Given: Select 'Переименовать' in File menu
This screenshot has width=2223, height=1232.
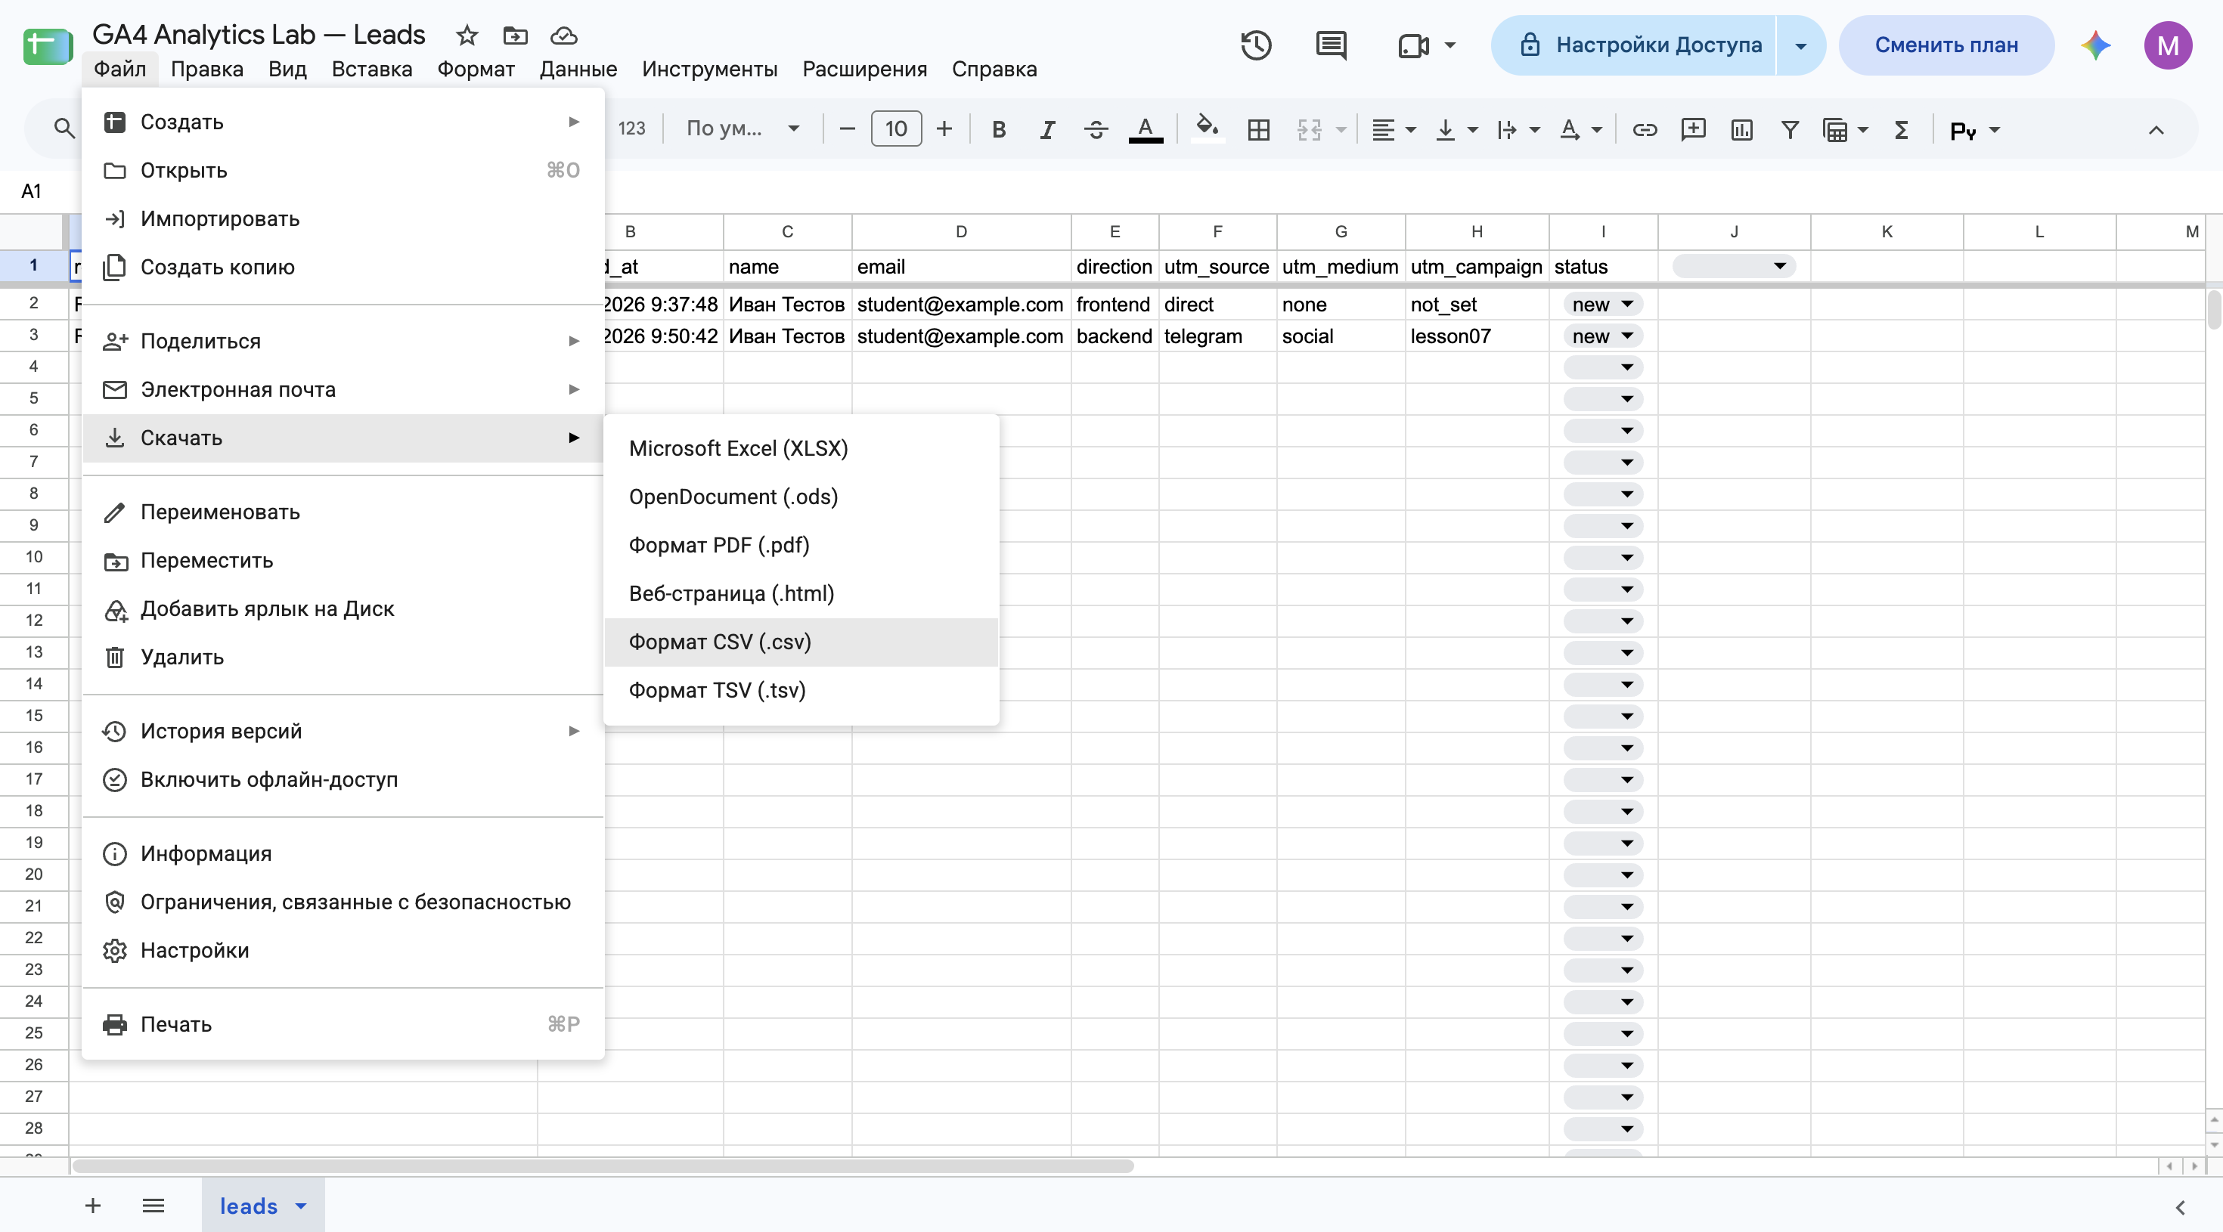Looking at the screenshot, I should pyautogui.click(x=343, y=512).
